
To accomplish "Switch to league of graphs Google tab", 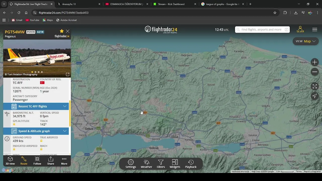I will (222, 4).
